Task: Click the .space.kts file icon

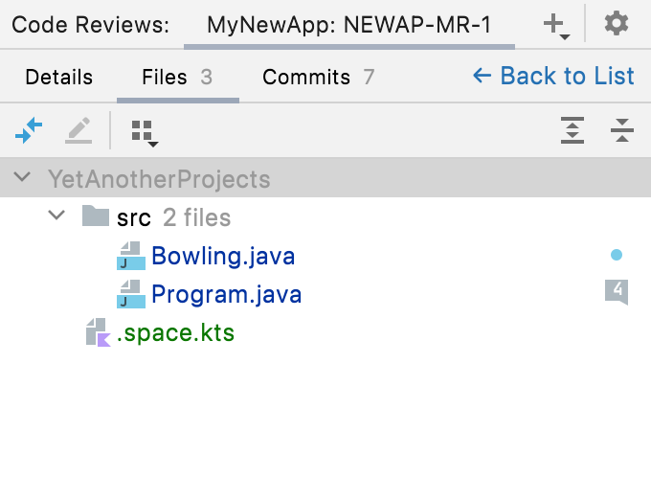Action: (98, 333)
